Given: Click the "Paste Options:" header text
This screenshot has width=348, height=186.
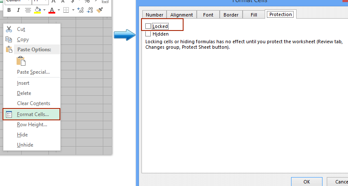Looking at the screenshot, I should point(34,50).
